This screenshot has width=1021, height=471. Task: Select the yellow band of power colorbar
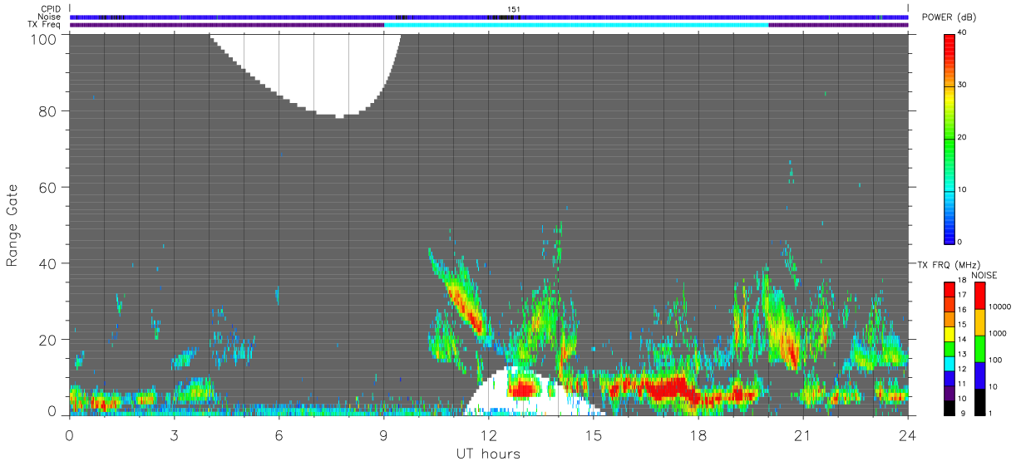coord(949,96)
